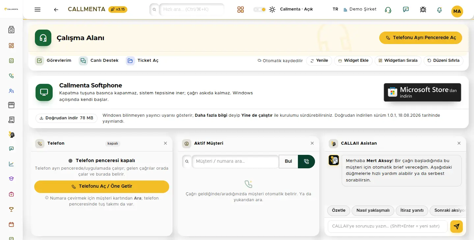Click the v3.15 version badge
The width and height of the screenshot is (474, 240).
point(118,9)
